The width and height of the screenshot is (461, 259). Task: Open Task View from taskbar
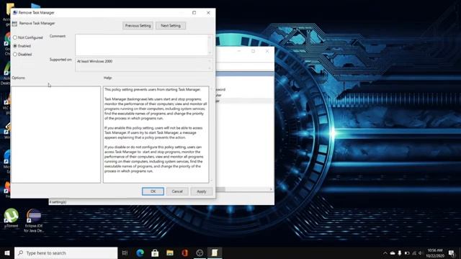[125, 253]
